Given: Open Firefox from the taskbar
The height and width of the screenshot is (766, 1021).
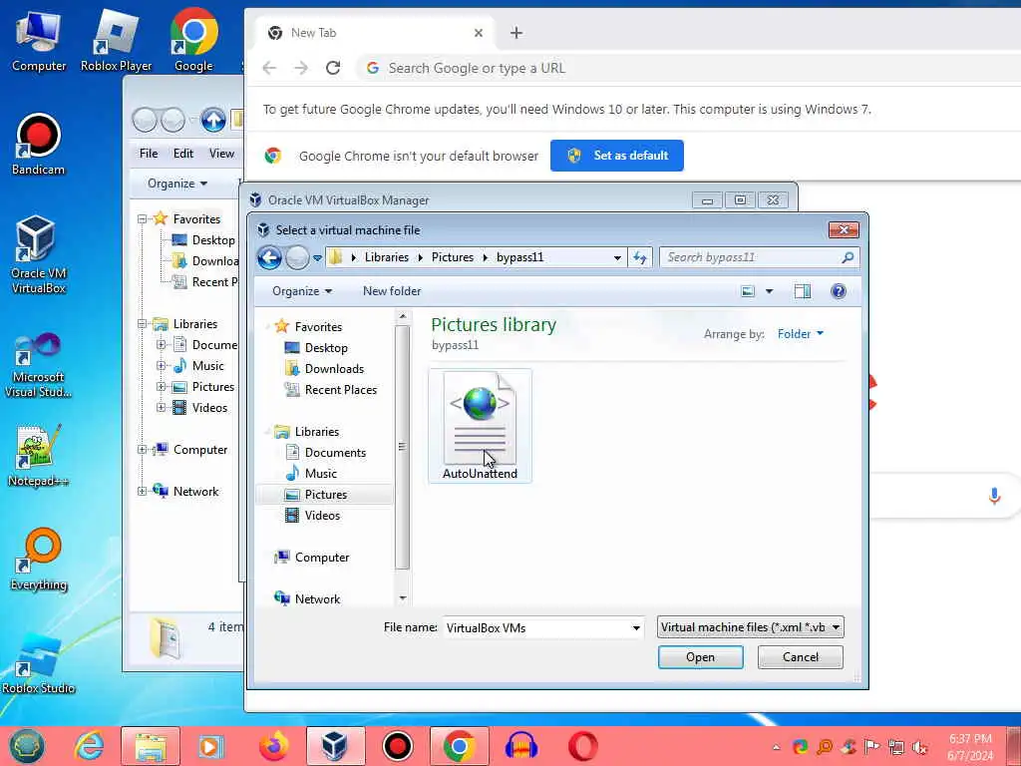Looking at the screenshot, I should (273, 746).
